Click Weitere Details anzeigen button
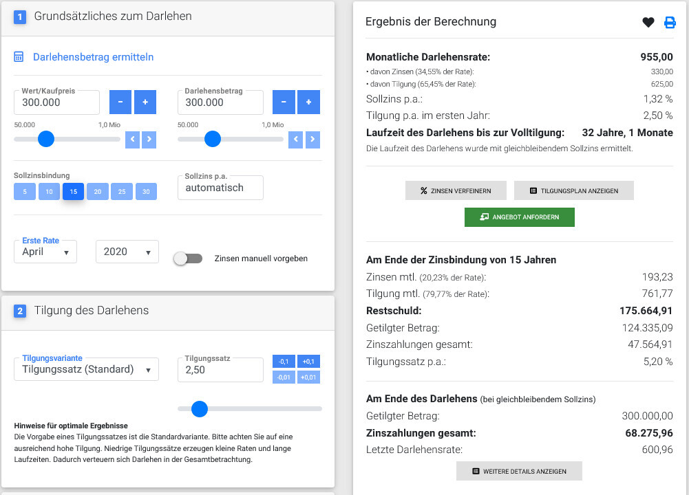689x495 pixels. click(x=519, y=471)
